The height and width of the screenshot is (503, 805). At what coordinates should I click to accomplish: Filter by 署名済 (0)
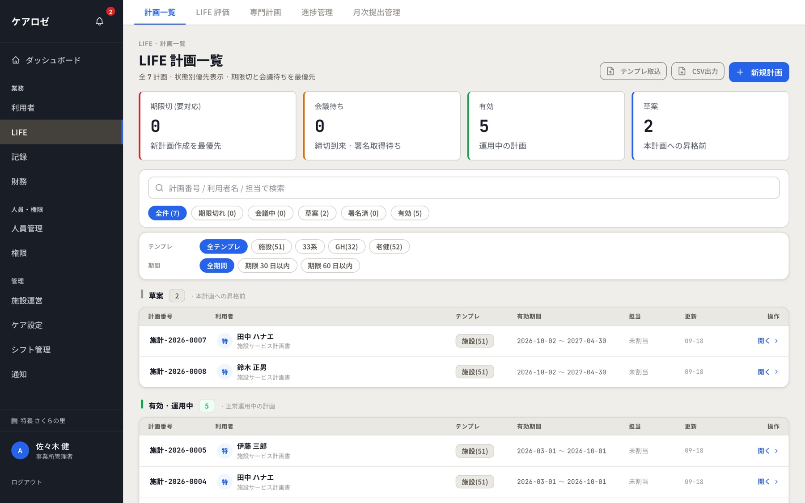tap(363, 213)
